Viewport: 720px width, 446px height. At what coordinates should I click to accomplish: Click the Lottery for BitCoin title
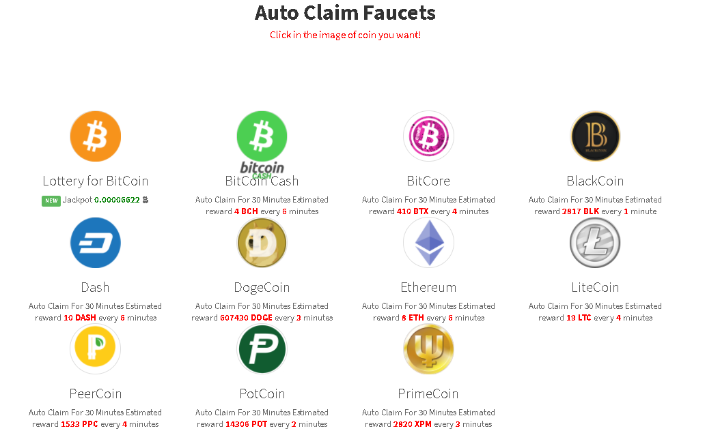click(x=96, y=181)
